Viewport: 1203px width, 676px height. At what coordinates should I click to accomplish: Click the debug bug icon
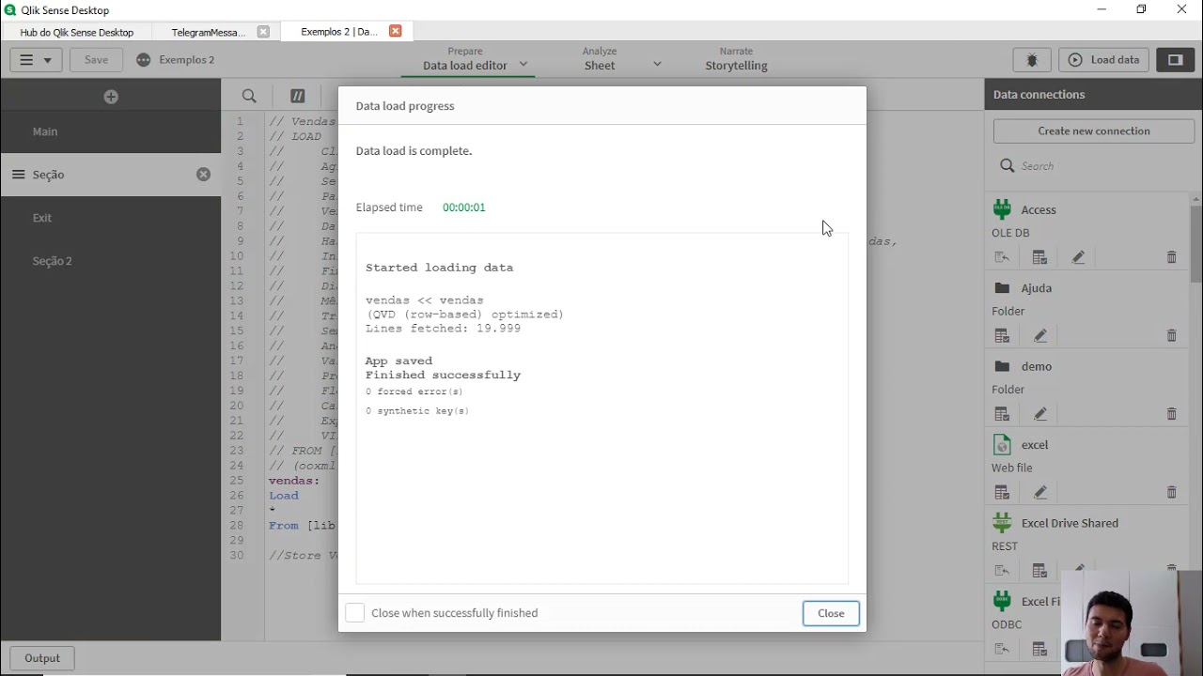pyautogui.click(x=1032, y=59)
